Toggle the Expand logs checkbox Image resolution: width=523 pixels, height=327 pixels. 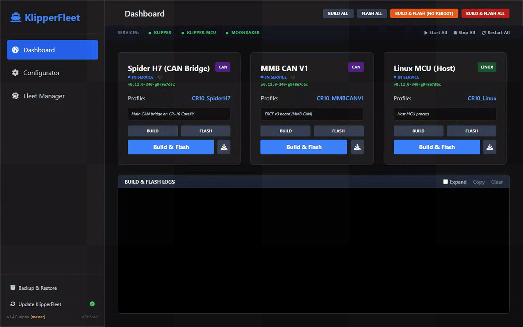[445, 182]
